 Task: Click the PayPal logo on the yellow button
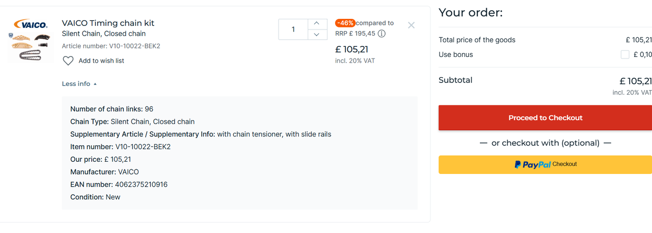coord(532,164)
